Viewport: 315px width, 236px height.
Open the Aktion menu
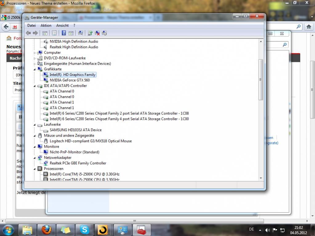coord(46,26)
